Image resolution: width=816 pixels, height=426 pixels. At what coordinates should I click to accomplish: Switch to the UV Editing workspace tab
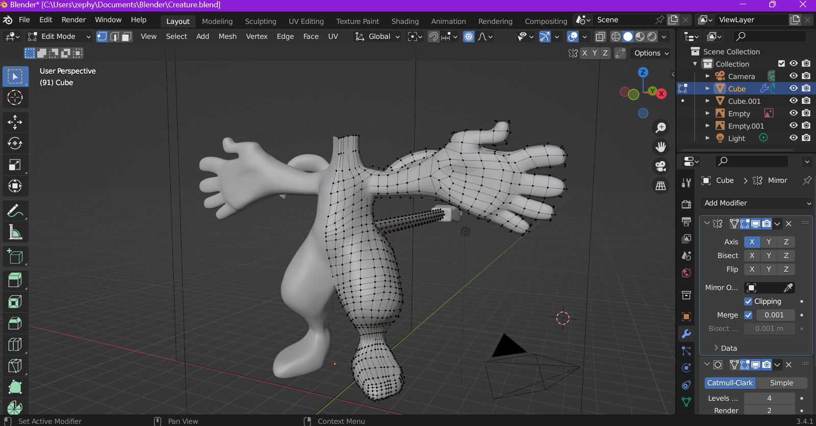click(306, 21)
